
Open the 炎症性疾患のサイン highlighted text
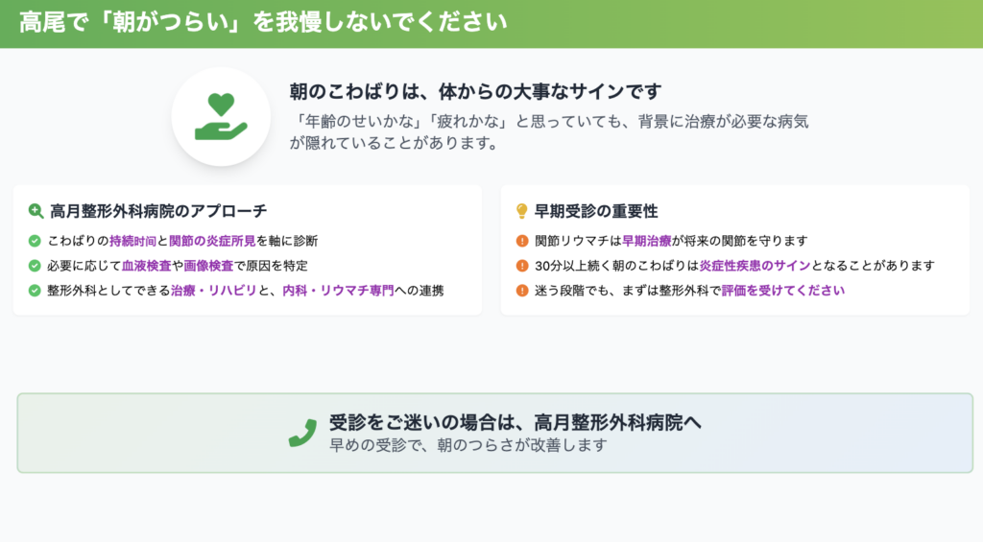click(x=755, y=266)
